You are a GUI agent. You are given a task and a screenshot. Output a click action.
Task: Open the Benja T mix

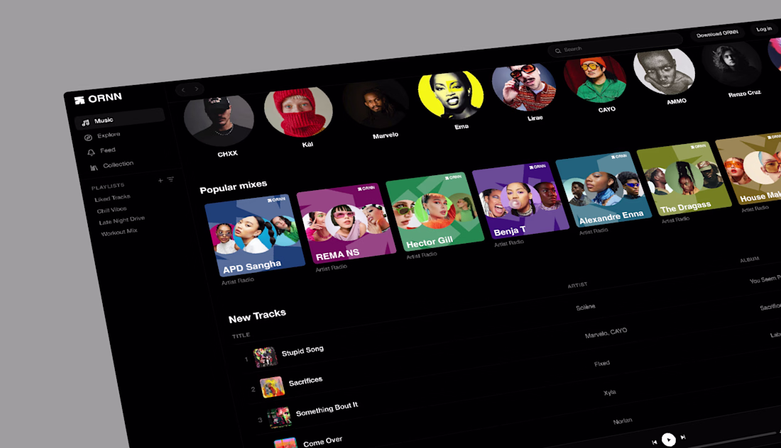520,200
